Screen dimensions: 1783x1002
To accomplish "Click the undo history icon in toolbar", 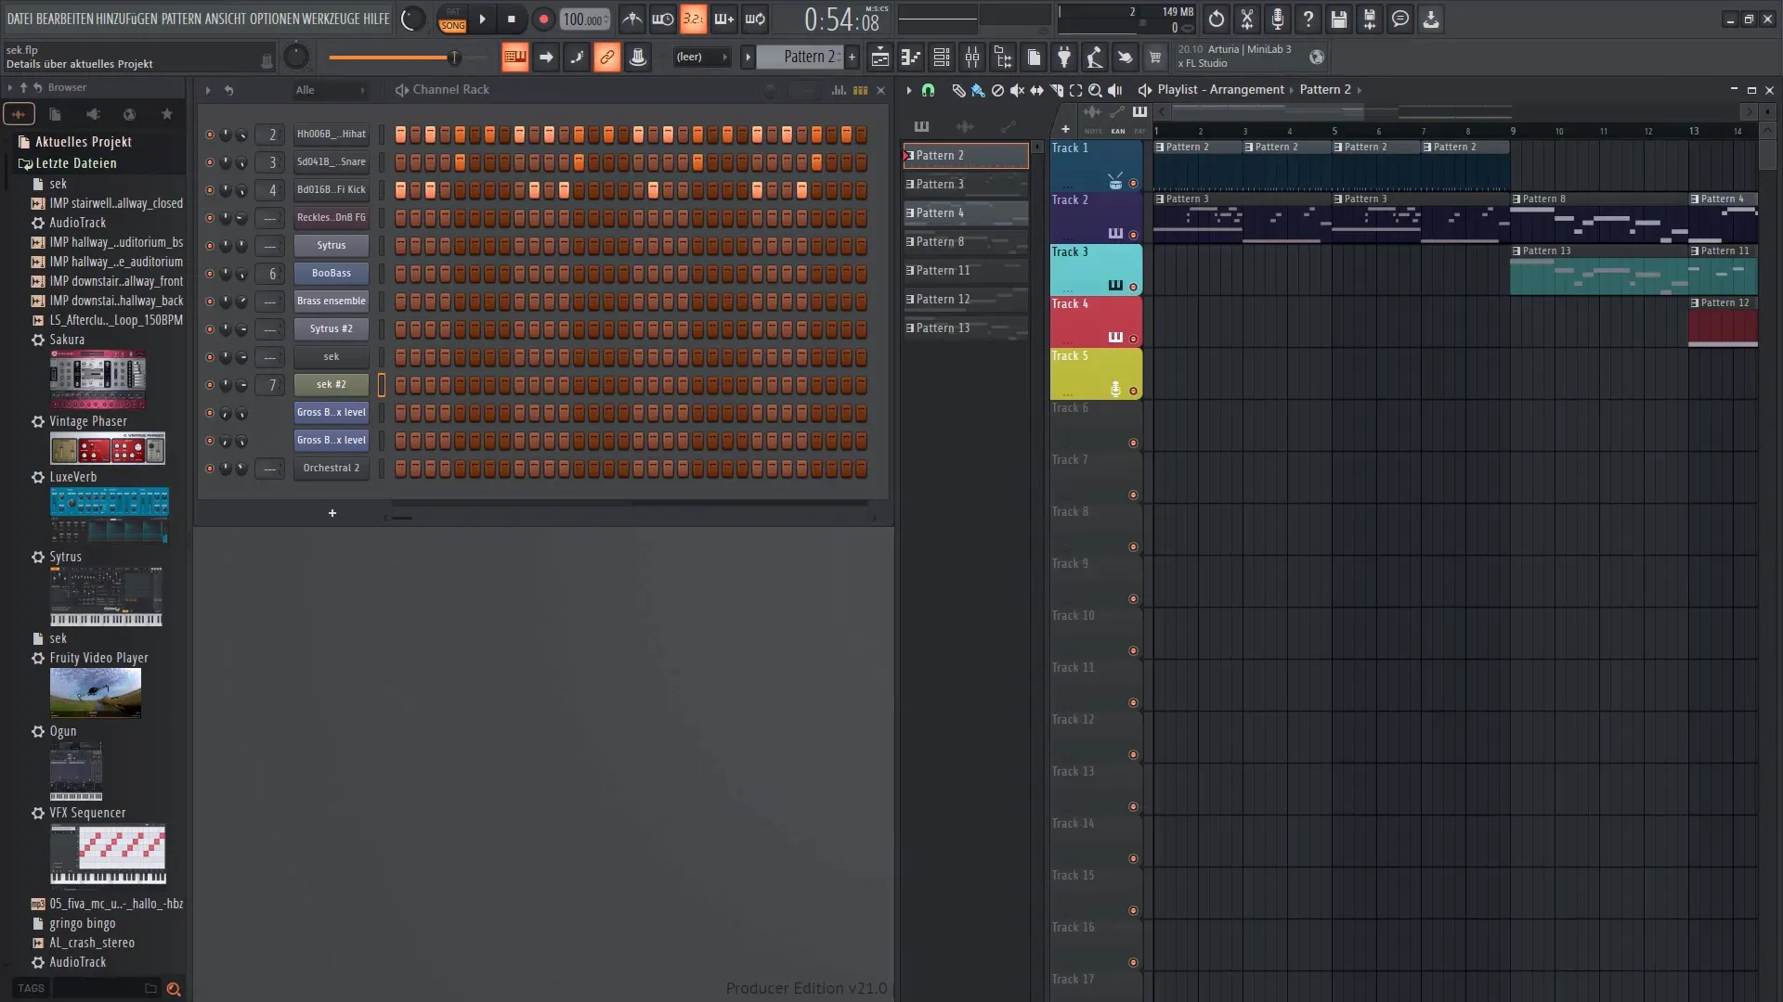I will point(1216,19).
